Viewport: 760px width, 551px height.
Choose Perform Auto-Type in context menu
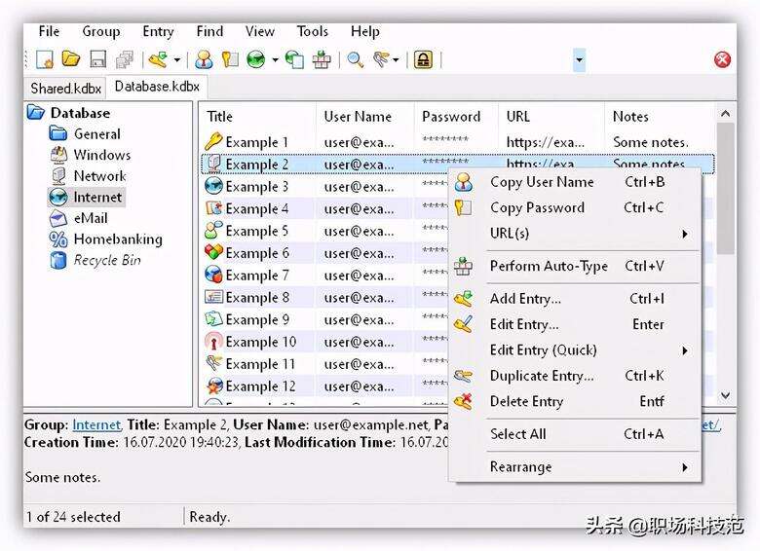(x=575, y=267)
